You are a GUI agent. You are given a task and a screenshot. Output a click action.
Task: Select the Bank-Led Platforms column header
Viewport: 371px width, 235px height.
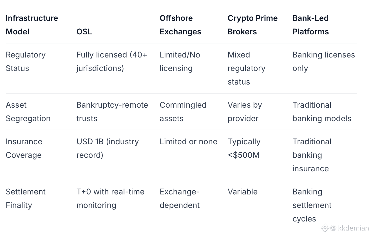pyautogui.click(x=310, y=25)
